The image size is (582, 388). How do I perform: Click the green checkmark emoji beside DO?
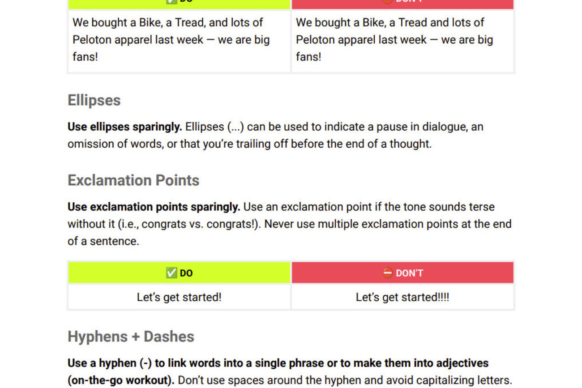pos(171,273)
